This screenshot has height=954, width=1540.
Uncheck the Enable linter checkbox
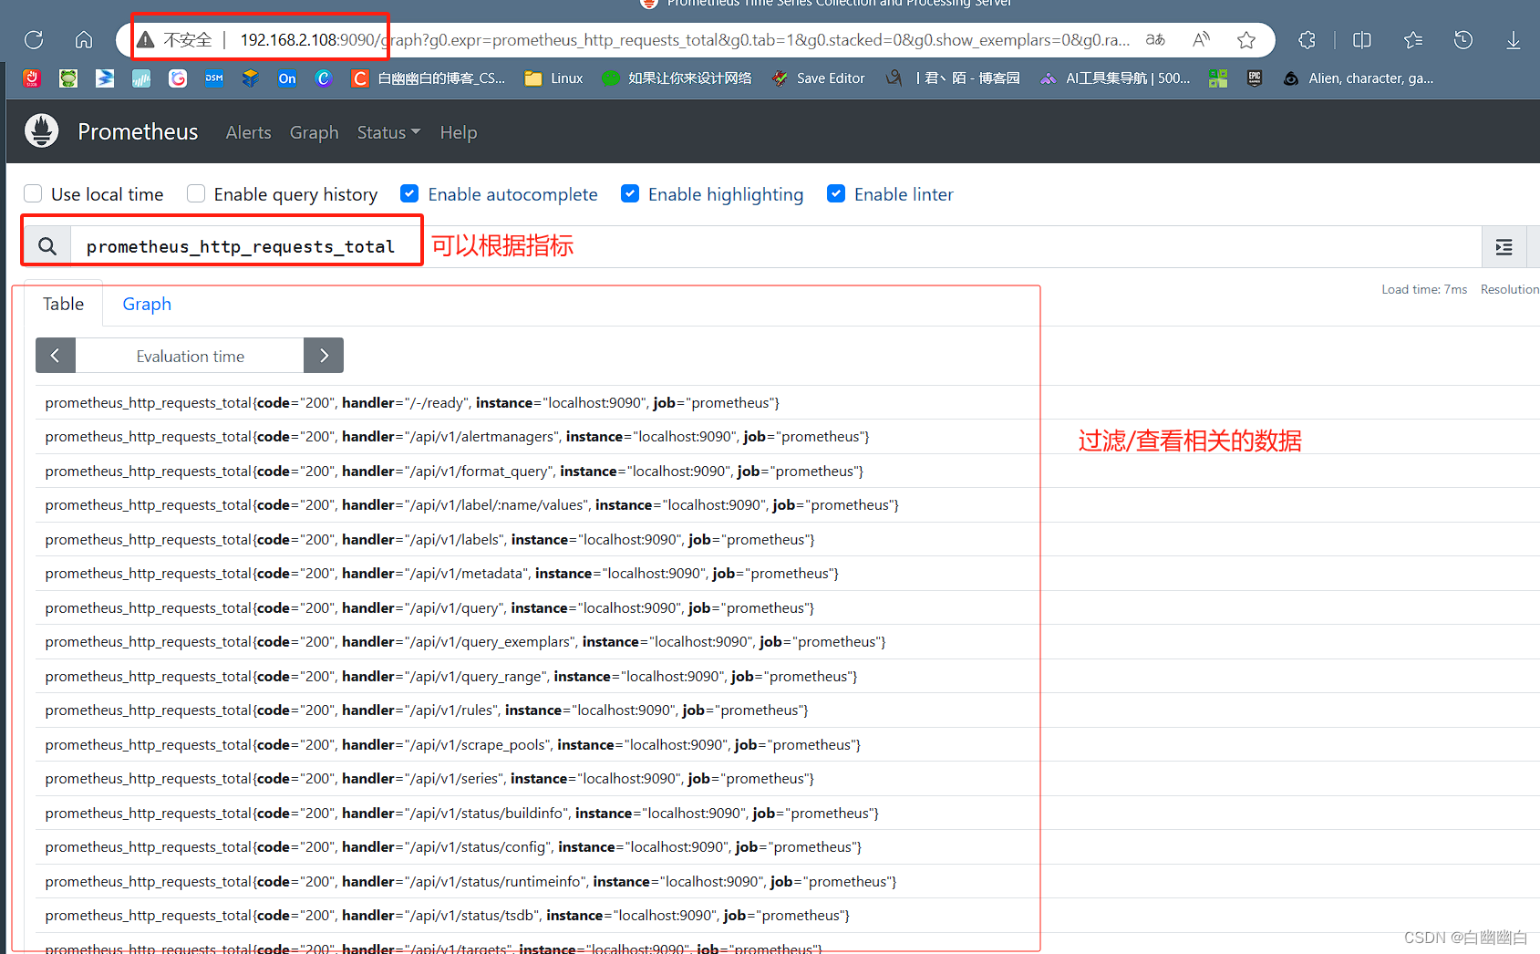(x=836, y=193)
